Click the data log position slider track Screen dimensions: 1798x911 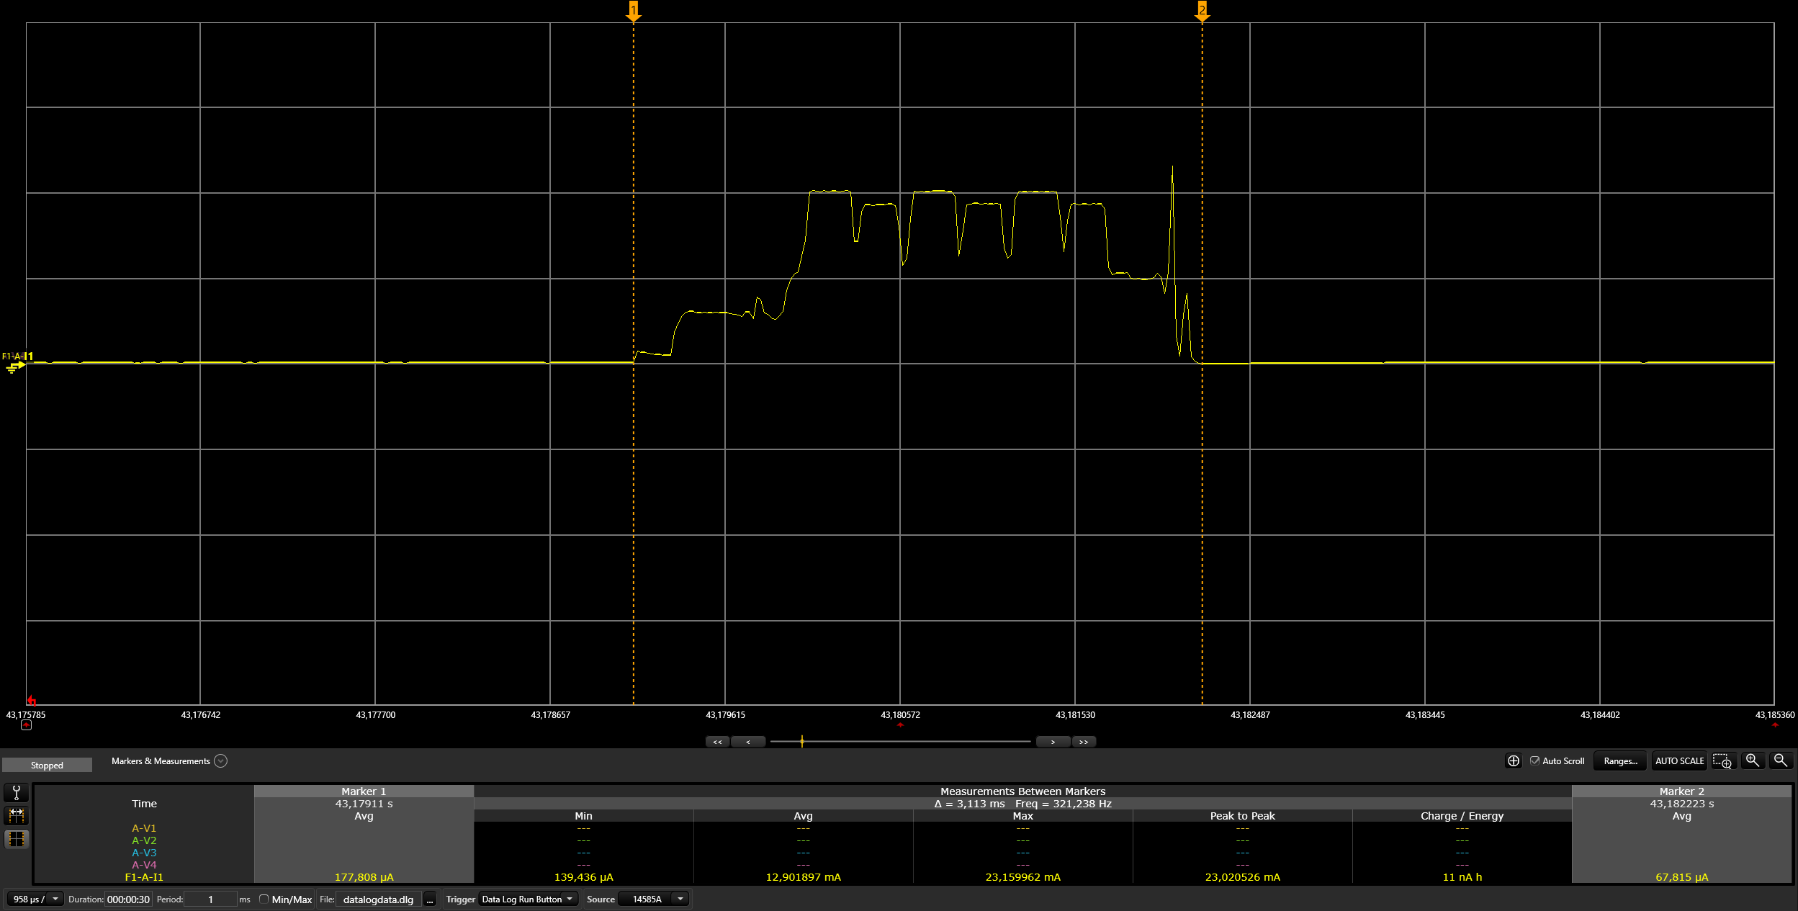coord(900,741)
